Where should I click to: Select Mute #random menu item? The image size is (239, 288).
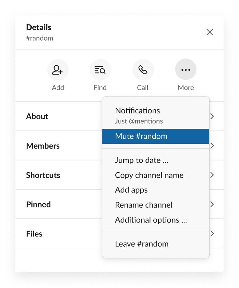coord(141,136)
